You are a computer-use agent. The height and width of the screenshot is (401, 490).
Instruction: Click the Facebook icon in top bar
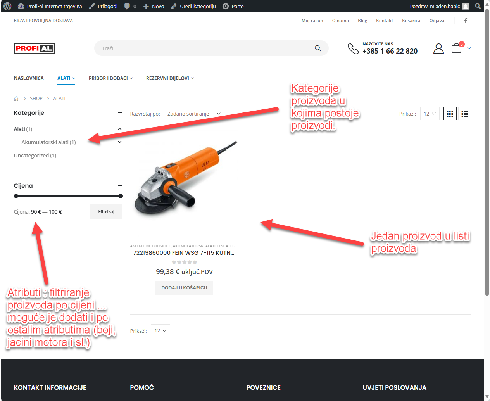click(466, 21)
